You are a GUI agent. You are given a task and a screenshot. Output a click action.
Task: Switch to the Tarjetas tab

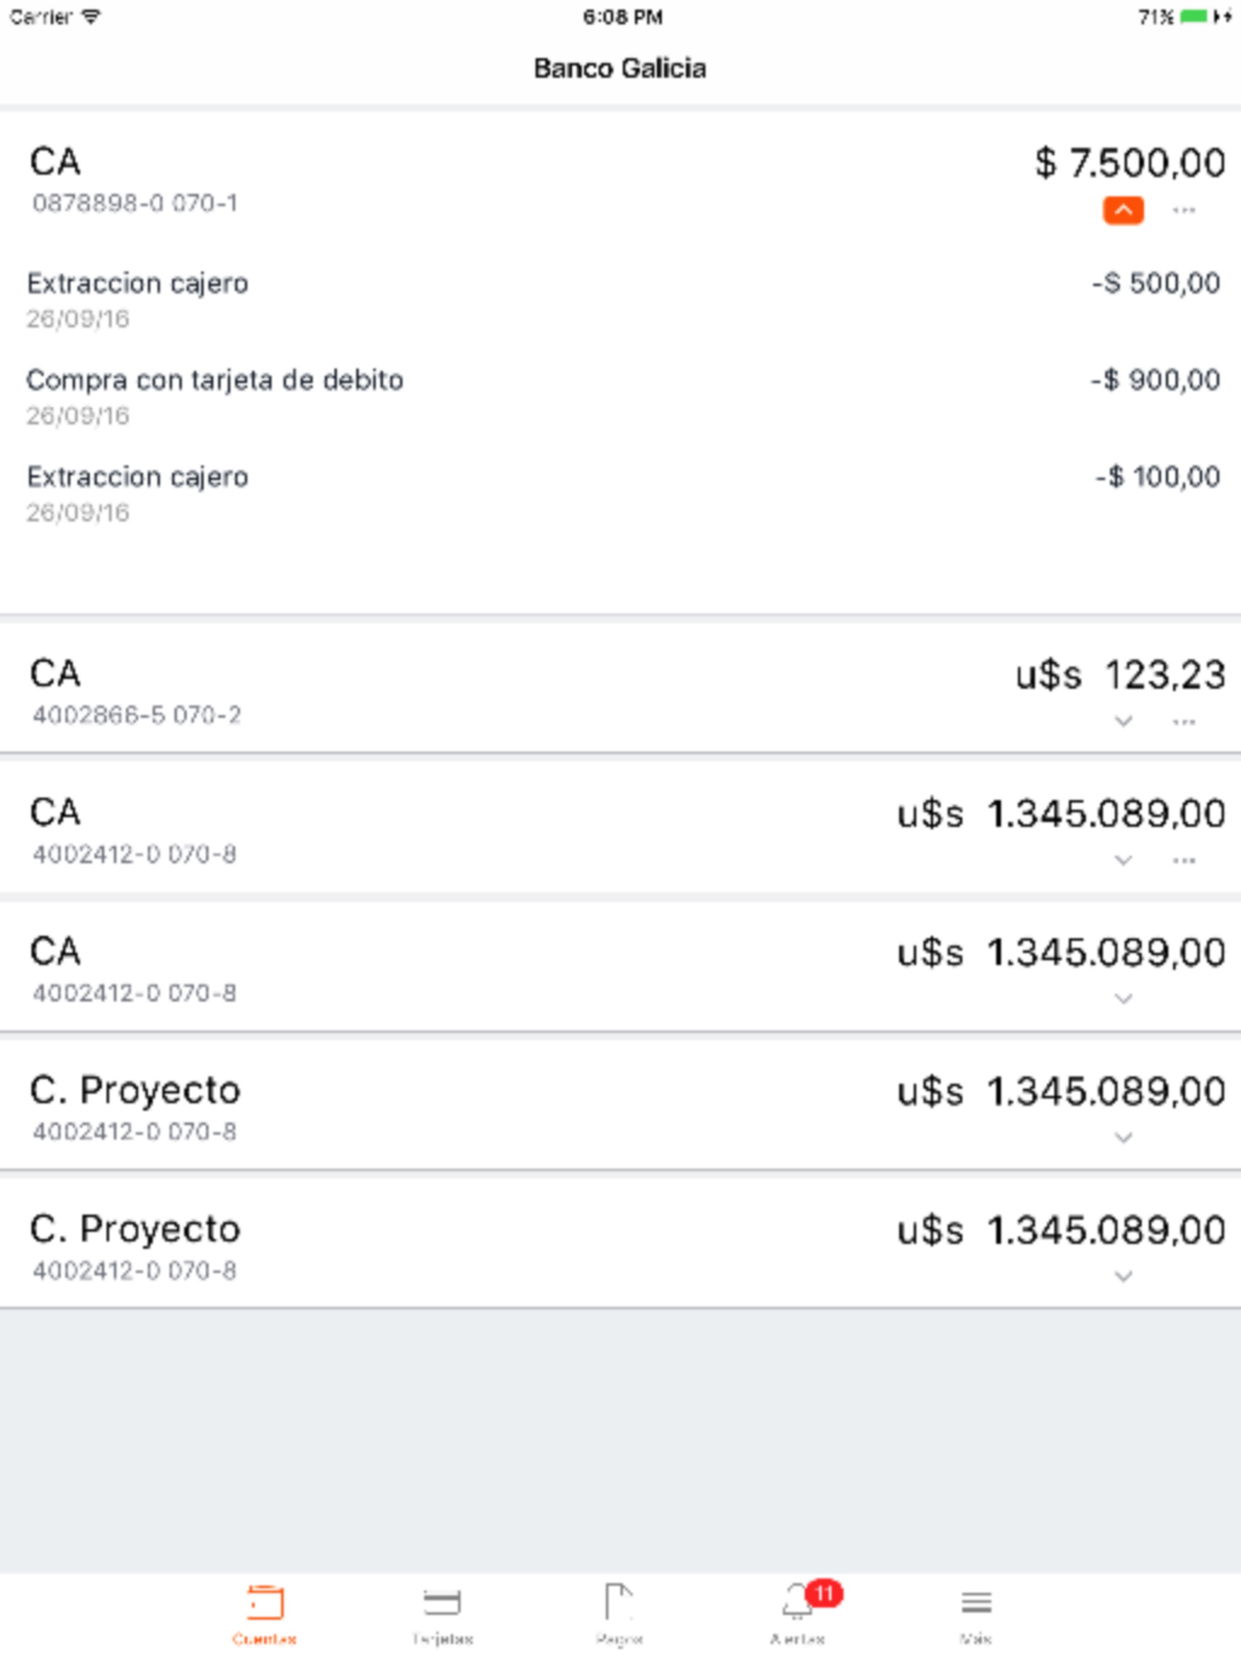(x=442, y=1614)
